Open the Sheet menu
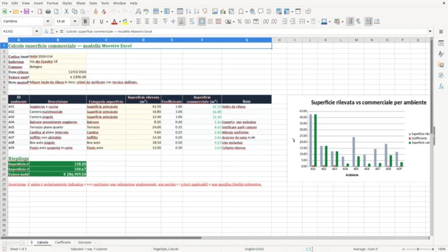This screenshot has height=252, width=448. (x=80, y=3)
